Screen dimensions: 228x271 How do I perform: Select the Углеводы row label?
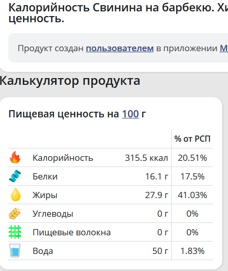click(x=53, y=214)
